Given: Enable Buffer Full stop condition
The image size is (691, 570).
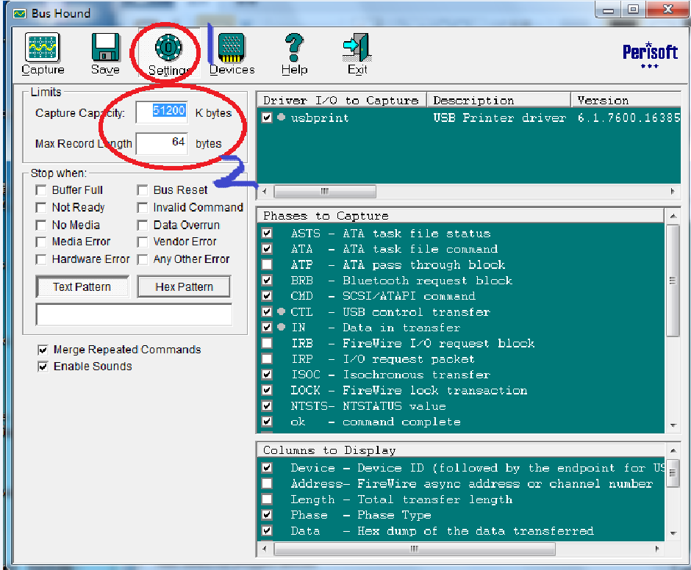Looking at the screenshot, I should [x=41, y=190].
